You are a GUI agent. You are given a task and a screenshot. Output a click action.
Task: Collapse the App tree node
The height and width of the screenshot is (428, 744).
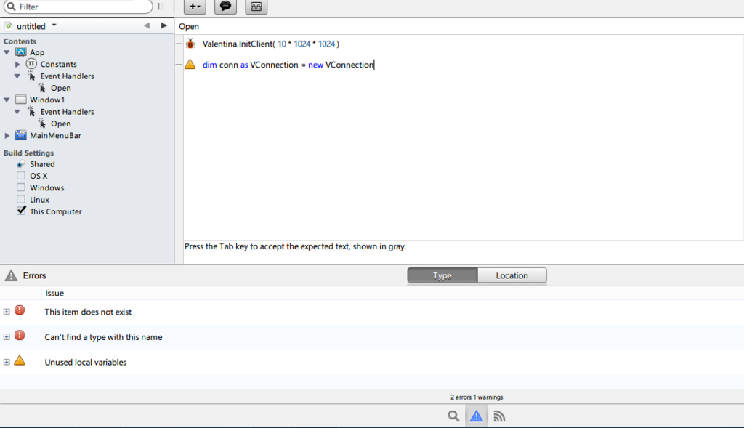click(x=7, y=52)
